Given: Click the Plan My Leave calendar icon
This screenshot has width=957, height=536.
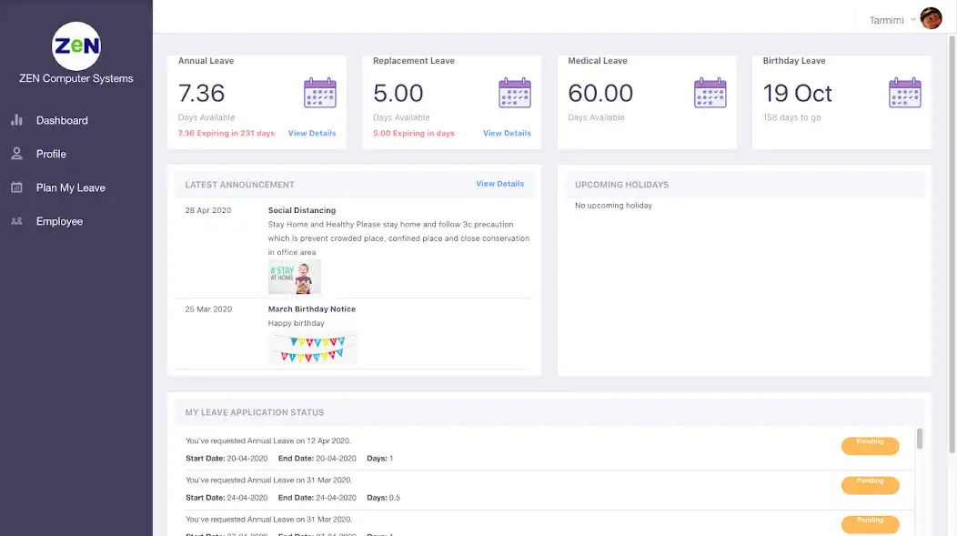Looking at the screenshot, I should click(x=16, y=187).
